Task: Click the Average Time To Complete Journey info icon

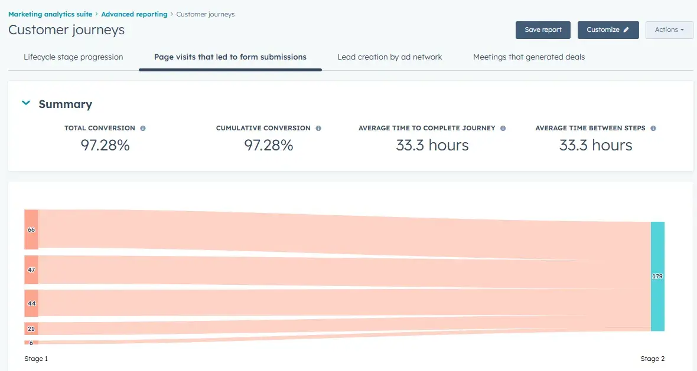Action: click(x=503, y=128)
